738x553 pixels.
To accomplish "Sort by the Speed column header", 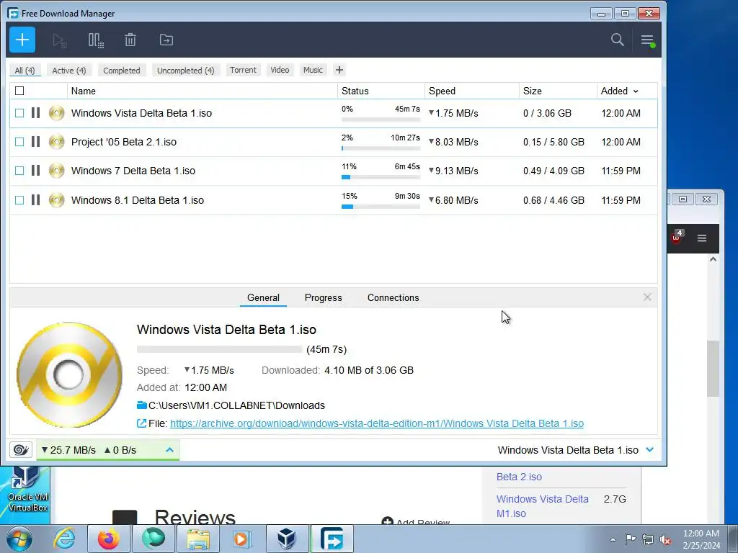I will coord(472,91).
